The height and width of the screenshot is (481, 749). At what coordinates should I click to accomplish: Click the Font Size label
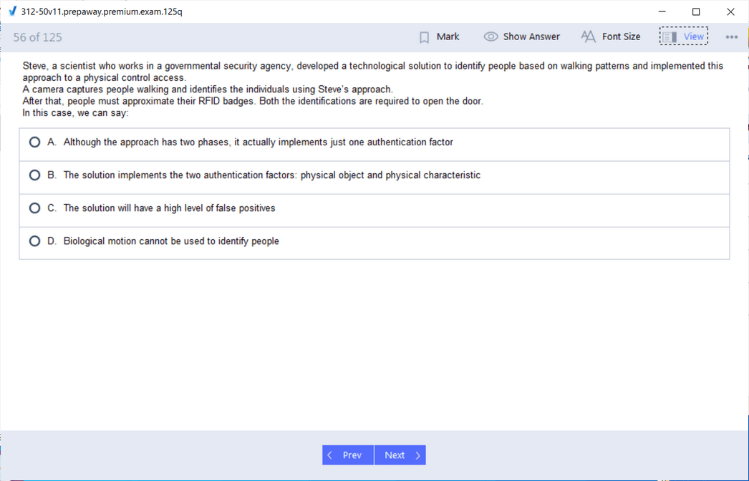pyautogui.click(x=621, y=37)
